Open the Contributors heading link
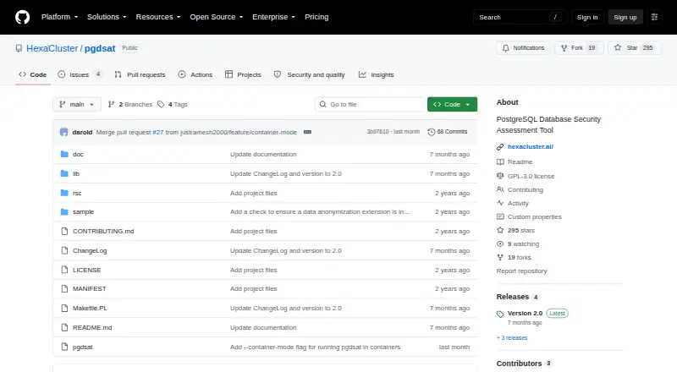This screenshot has height=372, width=677. click(x=519, y=364)
